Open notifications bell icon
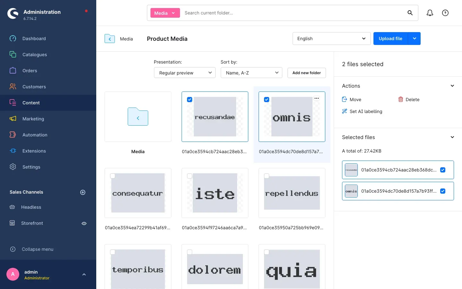Image resolution: width=462 pixels, height=289 pixels. [430, 13]
